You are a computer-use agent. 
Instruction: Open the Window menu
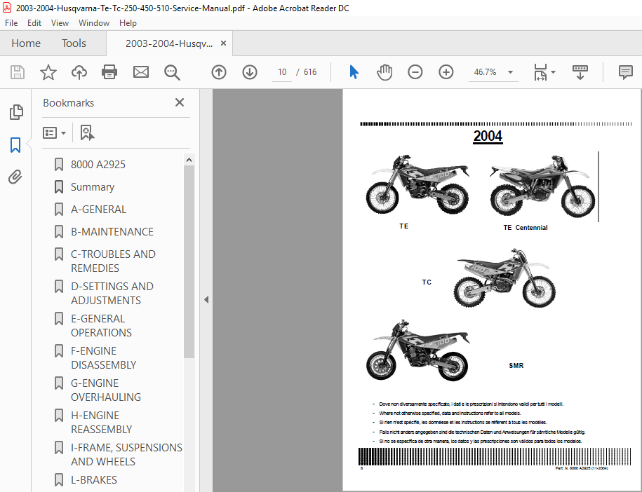click(94, 23)
